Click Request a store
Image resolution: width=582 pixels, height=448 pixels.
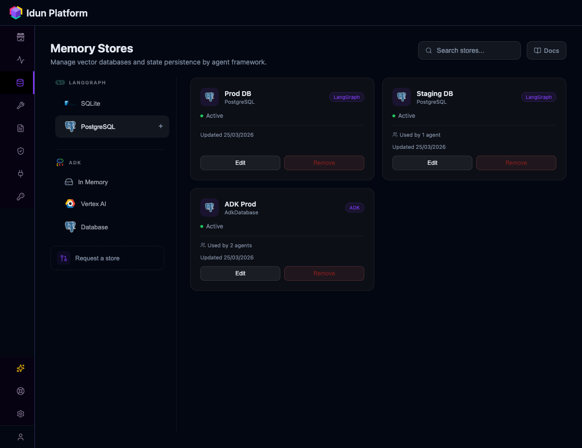click(108, 258)
